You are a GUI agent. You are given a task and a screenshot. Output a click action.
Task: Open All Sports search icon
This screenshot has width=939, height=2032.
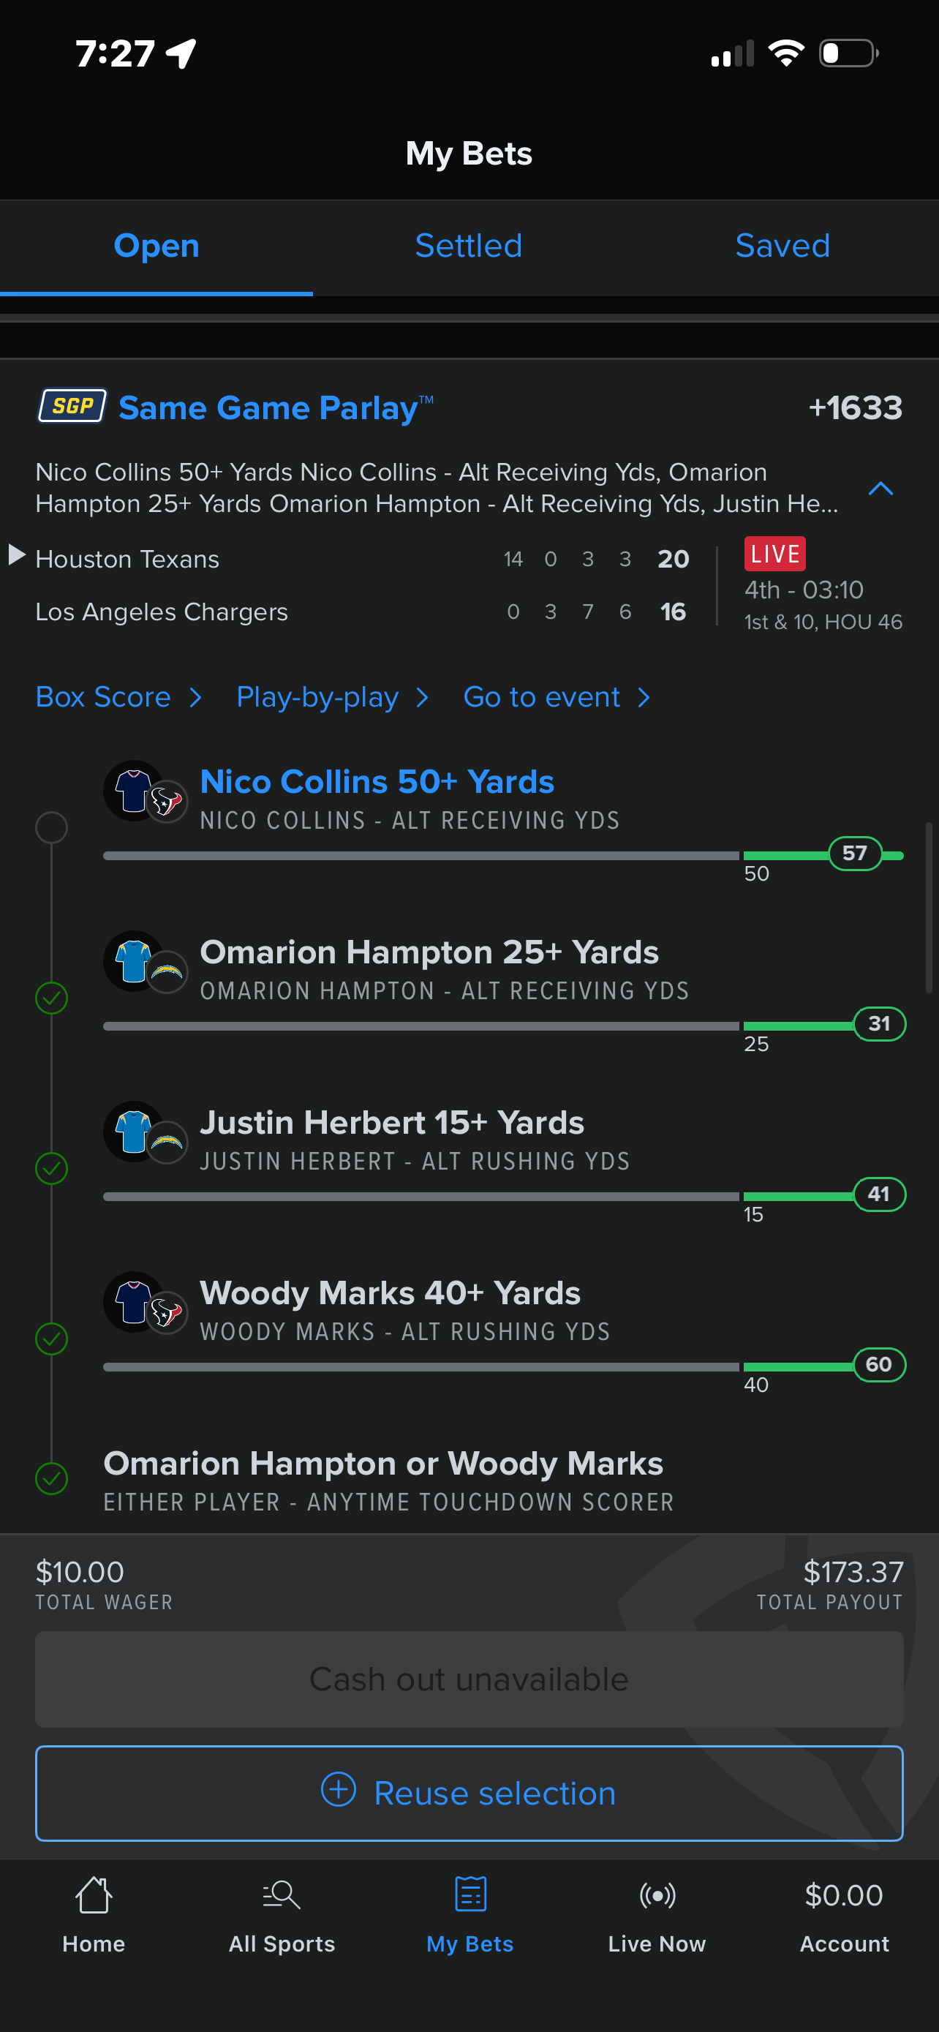coord(282,1894)
